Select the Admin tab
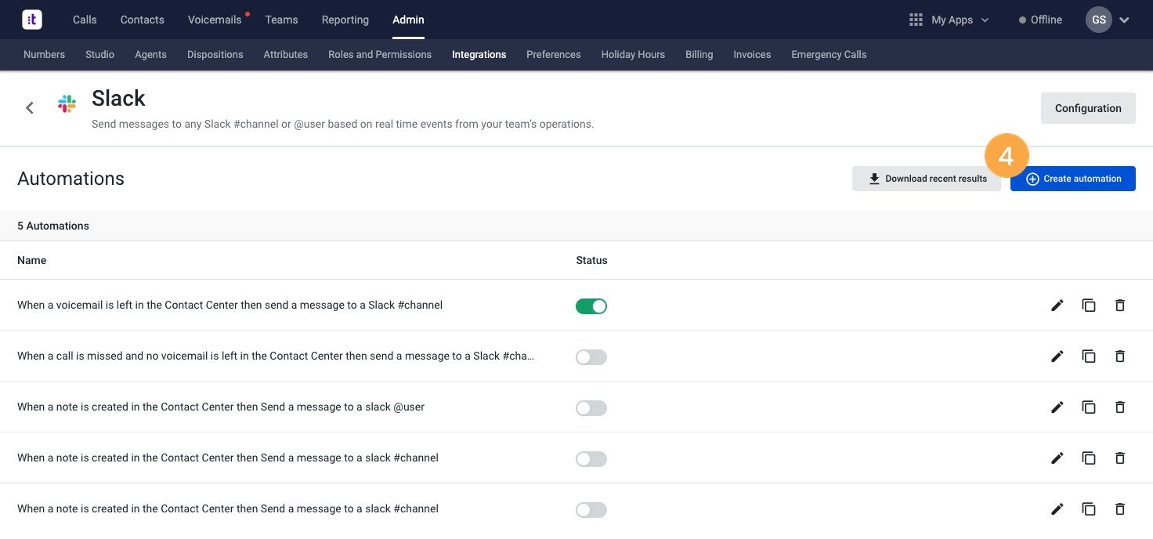Viewport: 1153px width, 539px height. click(408, 20)
